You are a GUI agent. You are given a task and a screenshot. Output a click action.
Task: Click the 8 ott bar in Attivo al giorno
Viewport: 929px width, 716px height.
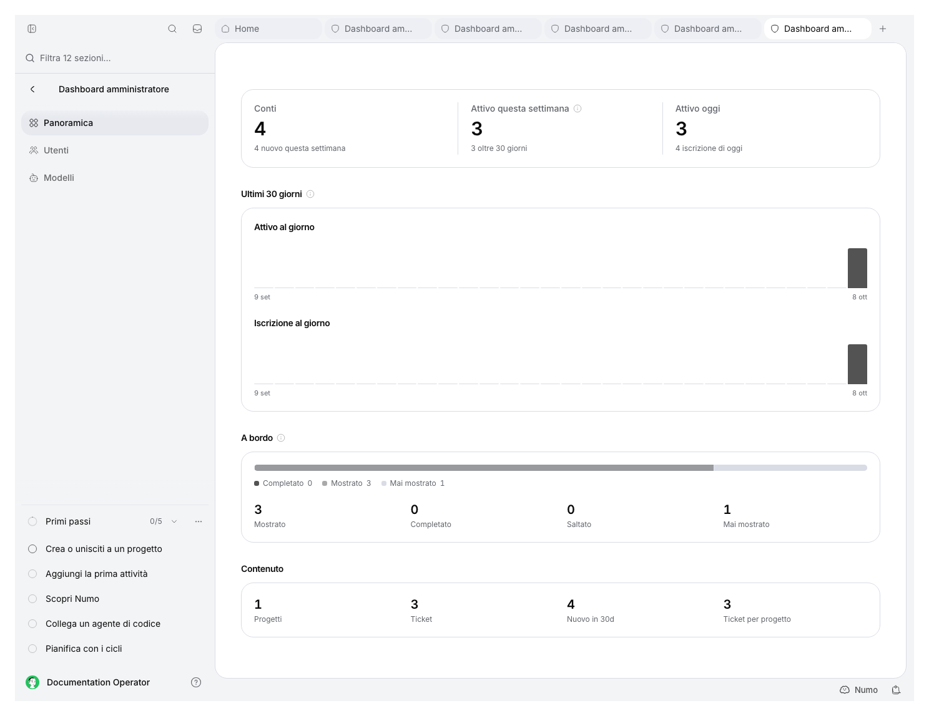pyautogui.click(x=857, y=268)
